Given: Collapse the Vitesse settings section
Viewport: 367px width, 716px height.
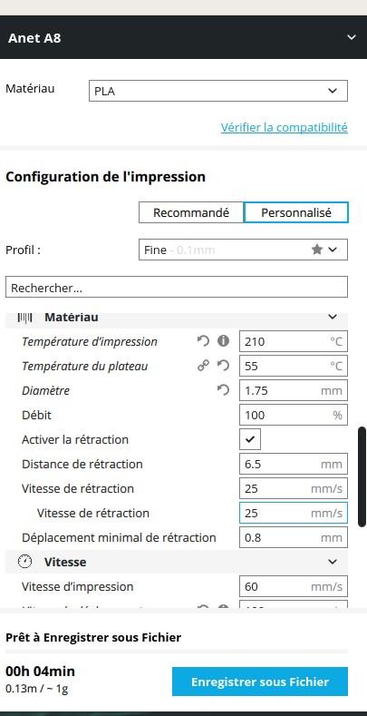Looking at the screenshot, I should tap(333, 562).
